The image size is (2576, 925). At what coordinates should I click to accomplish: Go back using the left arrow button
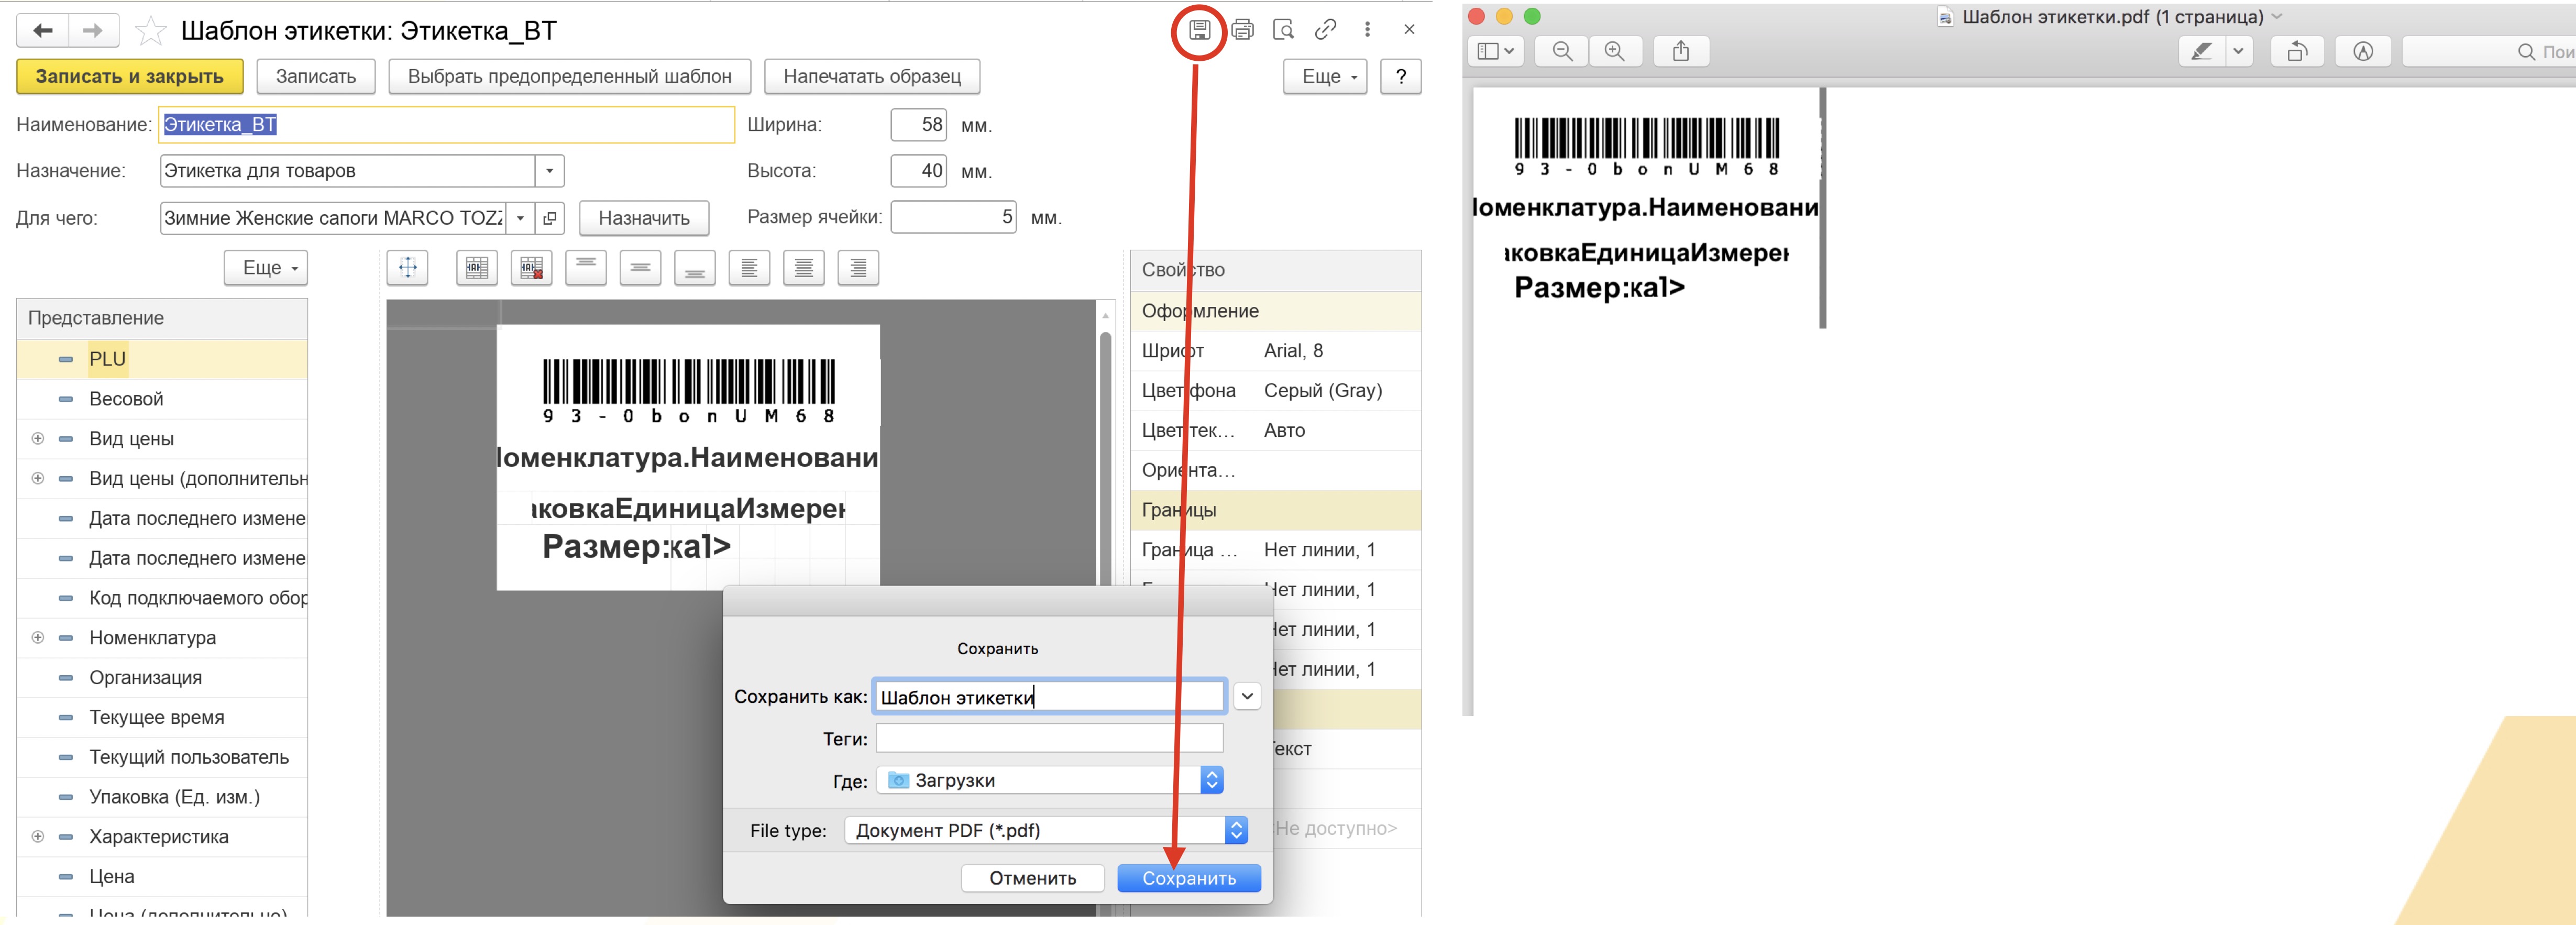click(x=43, y=31)
